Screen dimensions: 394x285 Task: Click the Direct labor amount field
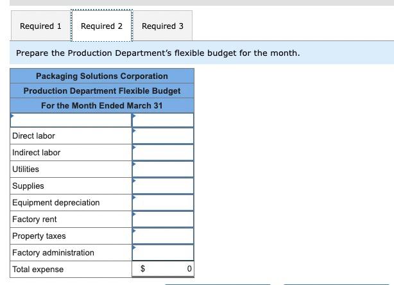(x=163, y=136)
